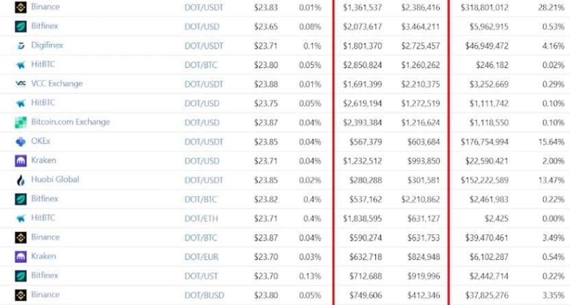This screenshot has width=570, height=305.
Task: Click Binance icon in the DOT/BUSD row
Action: [x=20, y=295]
